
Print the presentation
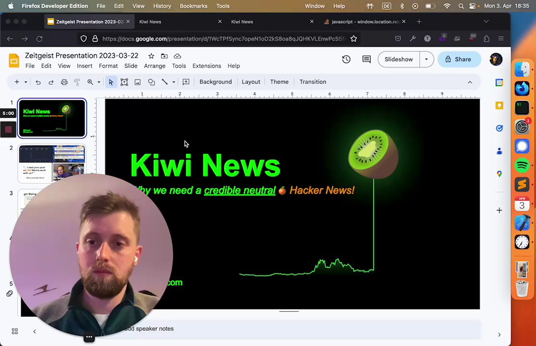tap(64, 82)
